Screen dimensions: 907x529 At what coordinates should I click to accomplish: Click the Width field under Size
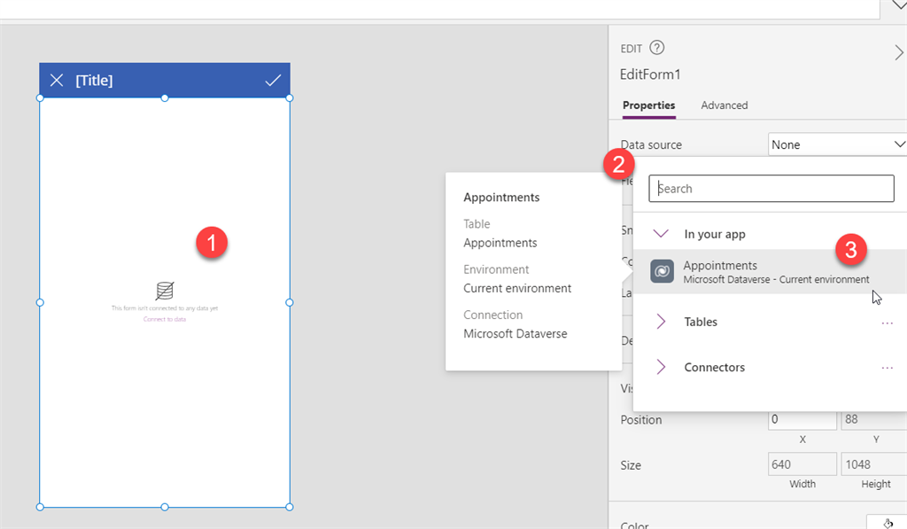(802, 463)
